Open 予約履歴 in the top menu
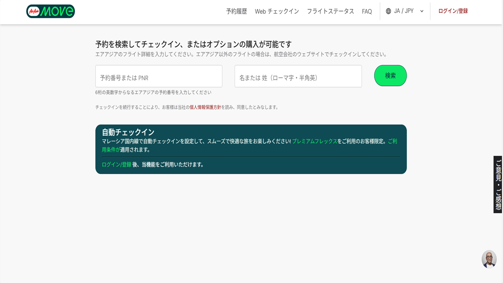The height and width of the screenshot is (283, 503). coord(236,11)
